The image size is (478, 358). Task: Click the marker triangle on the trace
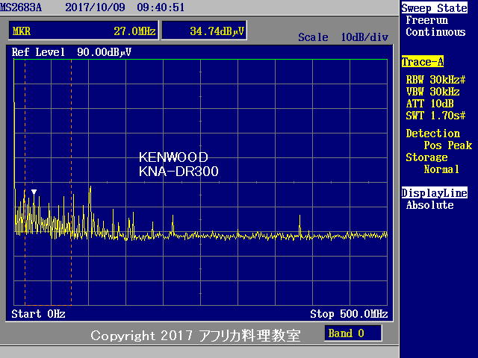34,192
